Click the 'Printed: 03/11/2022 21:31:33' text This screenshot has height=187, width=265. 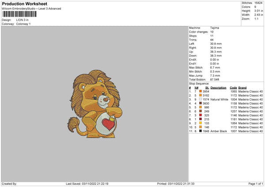(176, 183)
